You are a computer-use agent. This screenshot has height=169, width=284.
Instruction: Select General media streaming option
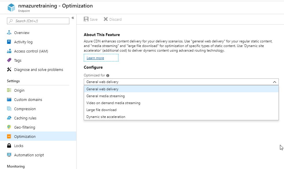tap(105, 96)
